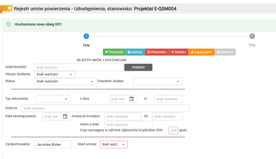The width and height of the screenshot is (276, 159).
Task: Open the Status dropdown list
Action: coord(91,81)
